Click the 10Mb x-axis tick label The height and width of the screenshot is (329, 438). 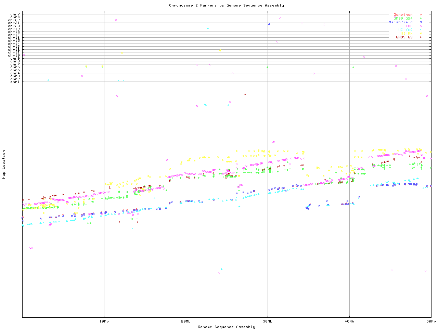point(104,321)
